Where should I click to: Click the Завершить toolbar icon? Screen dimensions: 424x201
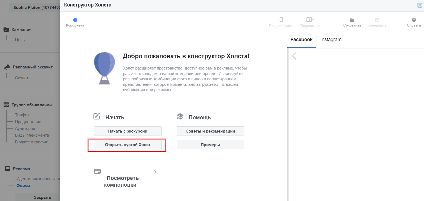click(x=377, y=20)
